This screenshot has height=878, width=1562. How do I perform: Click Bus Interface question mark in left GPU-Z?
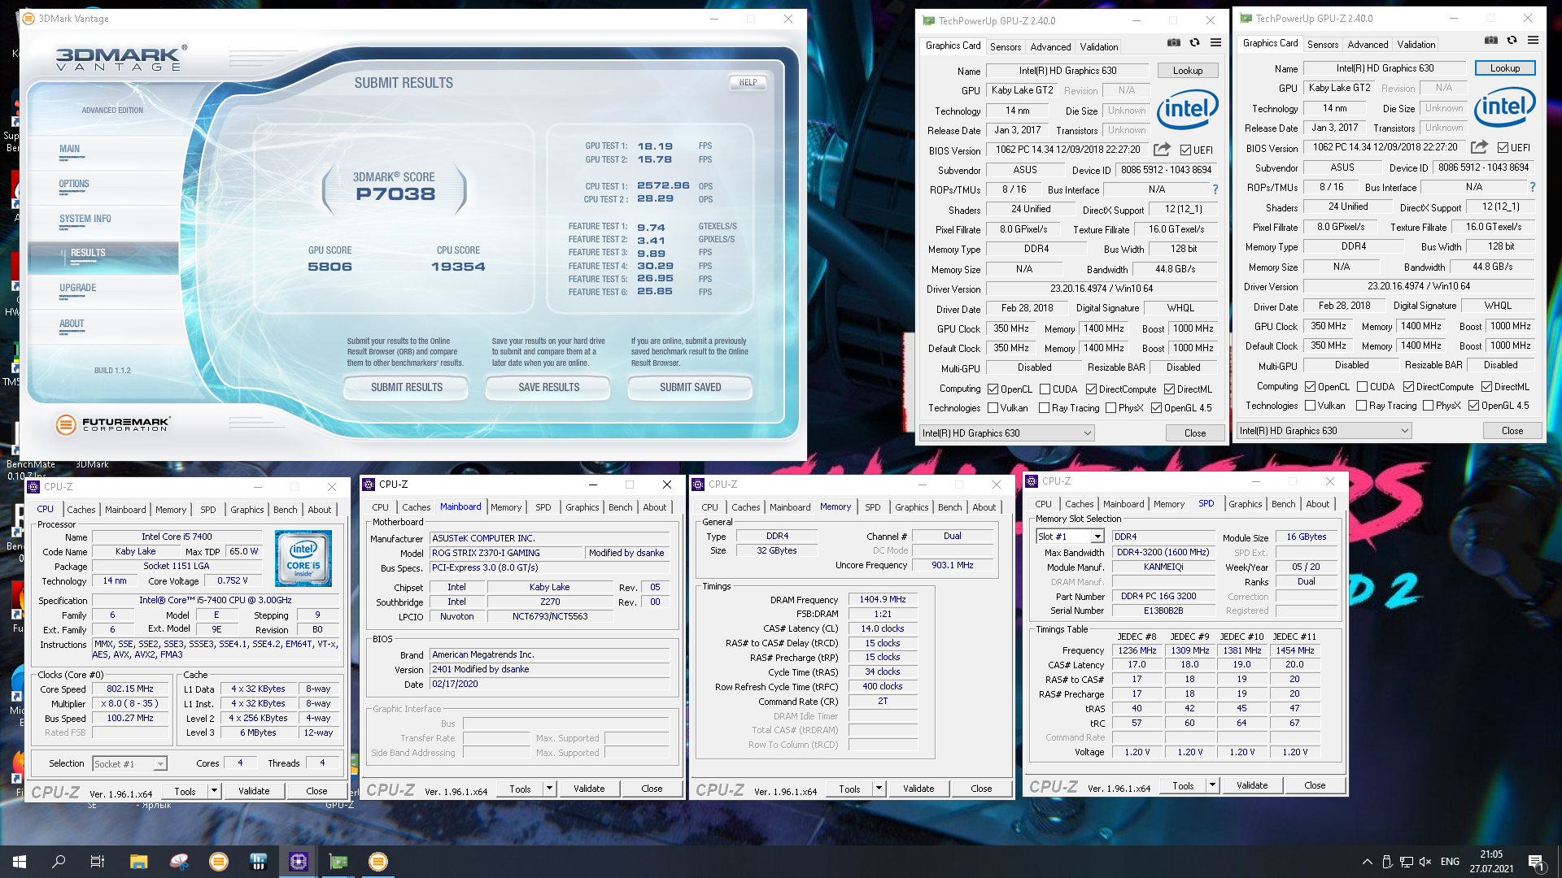pos(1215,189)
